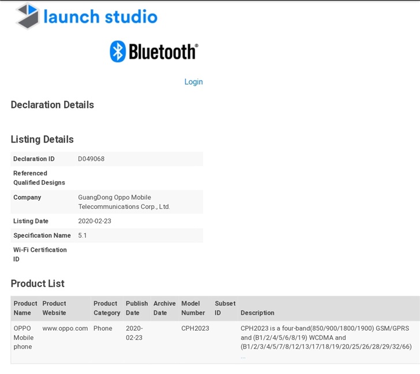Screen dimensions: 420x374
Task: Click the Company label
Action: click(27, 197)
